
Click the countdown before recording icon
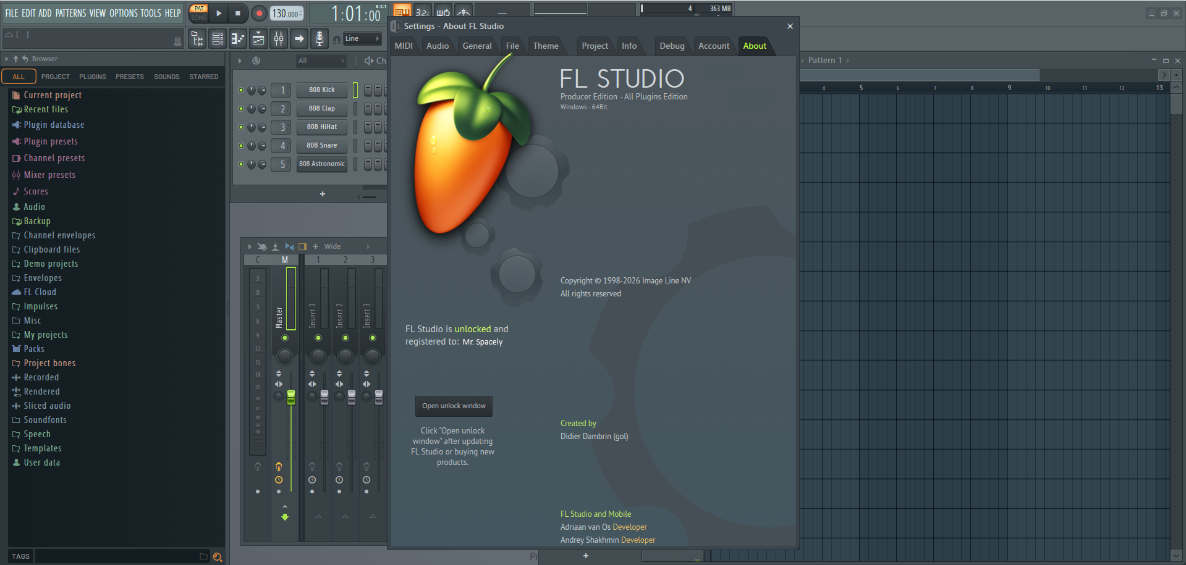point(423,11)
